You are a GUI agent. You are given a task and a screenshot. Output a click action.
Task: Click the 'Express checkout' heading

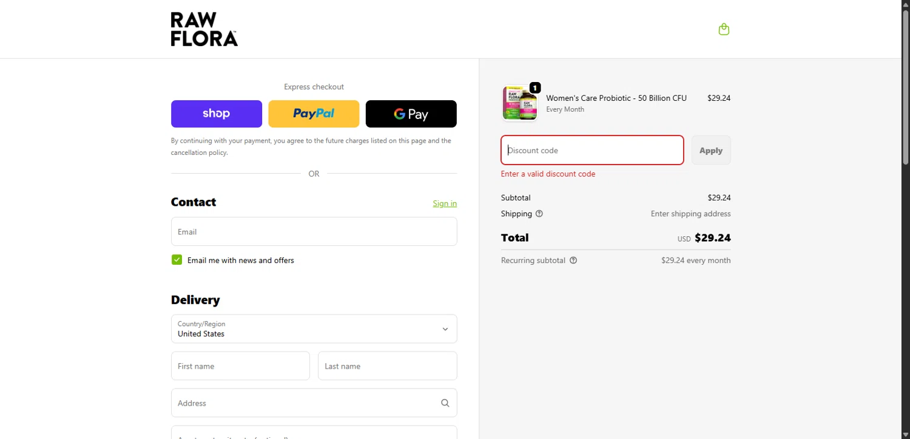click(314, 87)
